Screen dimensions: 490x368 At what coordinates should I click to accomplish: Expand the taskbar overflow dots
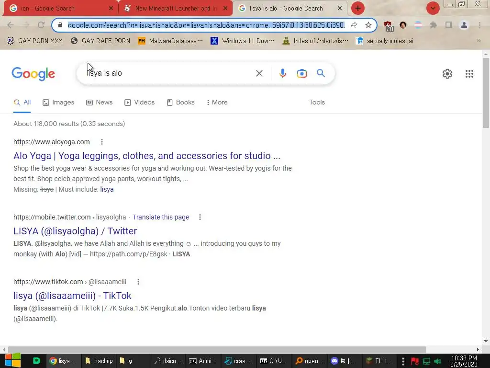(x=403, y=361)
